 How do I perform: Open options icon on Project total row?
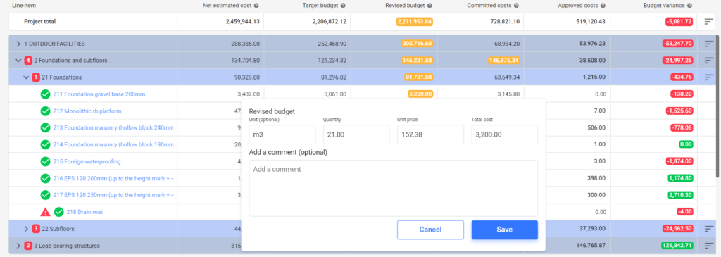coord(708,22)
